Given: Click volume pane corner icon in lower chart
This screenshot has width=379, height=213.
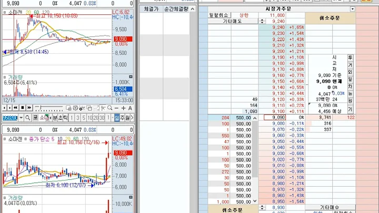Looking at the screenshot, I should point(131,197).
